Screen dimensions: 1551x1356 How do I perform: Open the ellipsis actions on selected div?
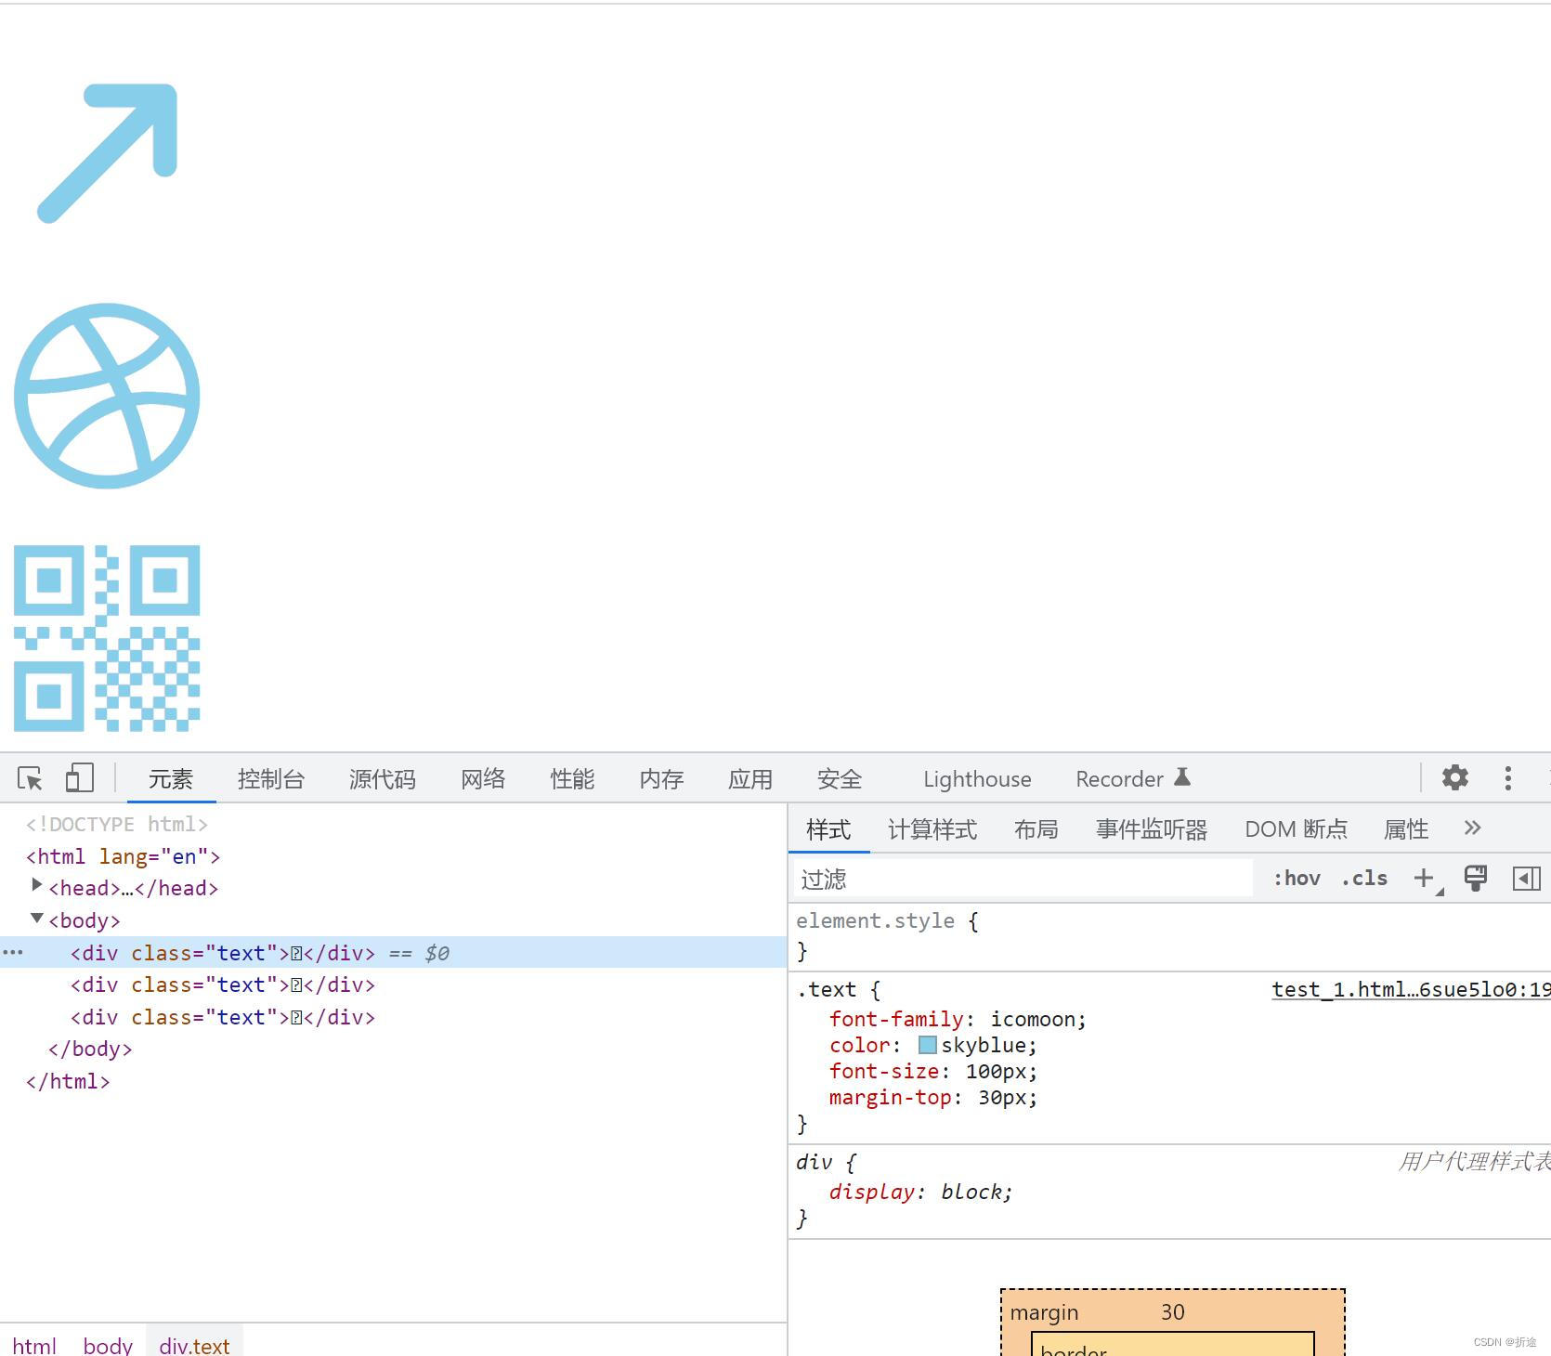click(x=13, y=953)
